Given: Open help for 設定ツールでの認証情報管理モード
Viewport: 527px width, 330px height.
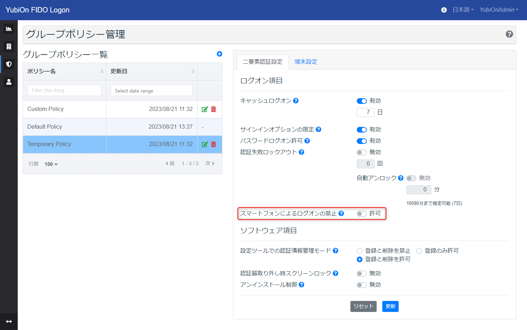Looking at the screenshot, I should pyautogui.click(x=335, y=251).
